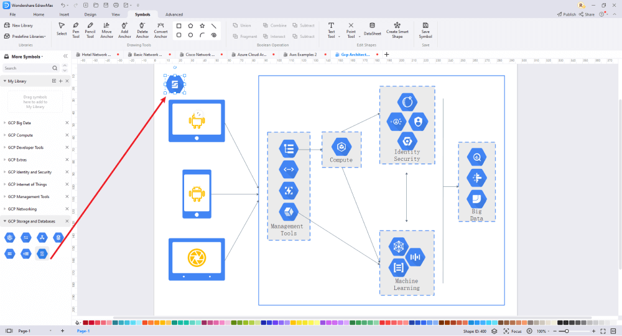Open the DataSheet
This screenshot has height=336, width=622.
(x=372, y=29)
